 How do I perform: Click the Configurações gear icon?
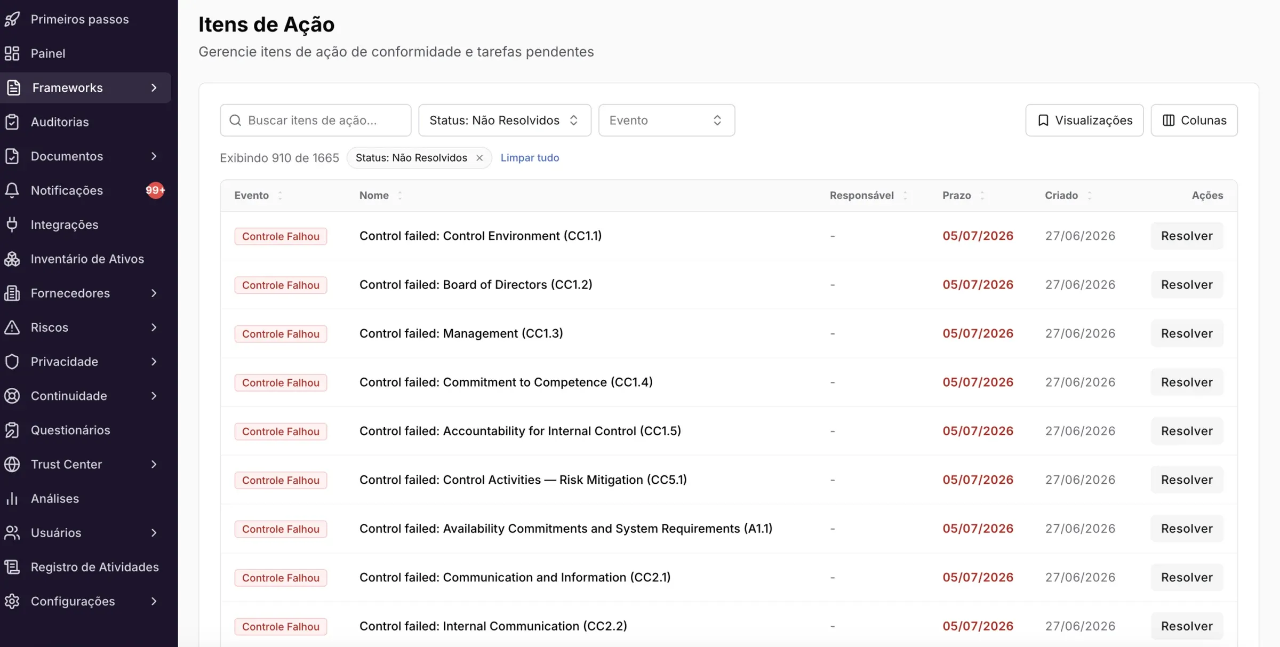tap(12, 601)
